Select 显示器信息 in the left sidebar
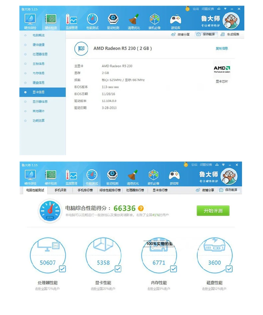263x315 pixels. pos(40,102)
